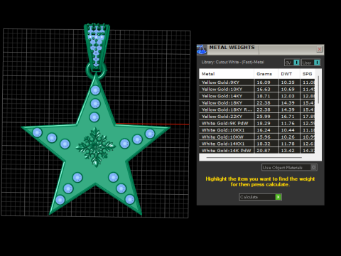Toggle the User library switch
Image resolution: width=341 pixels, height=256 pixels.
(x=317, y=63)
